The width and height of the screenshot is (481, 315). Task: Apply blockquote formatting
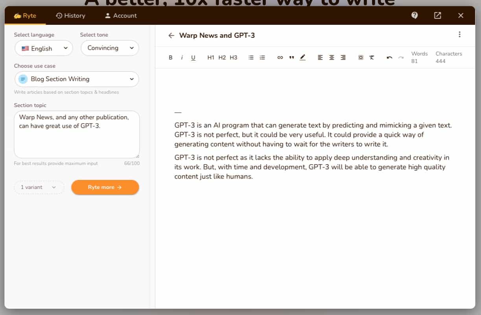pyautogui.click(x=291, y=57)
